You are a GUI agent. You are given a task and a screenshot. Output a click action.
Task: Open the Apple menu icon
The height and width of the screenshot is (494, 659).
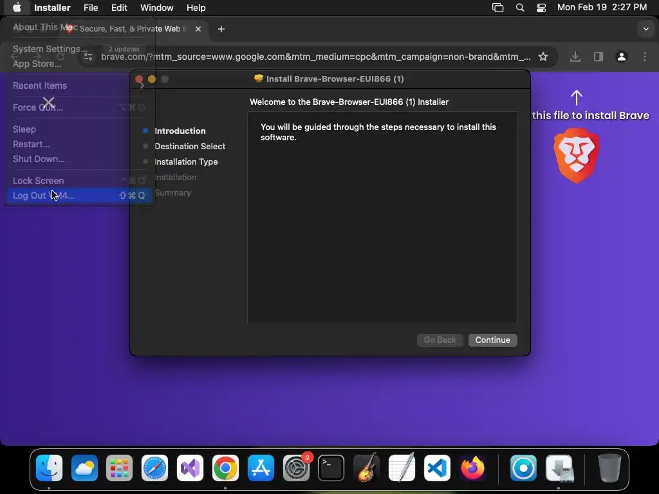17,8
